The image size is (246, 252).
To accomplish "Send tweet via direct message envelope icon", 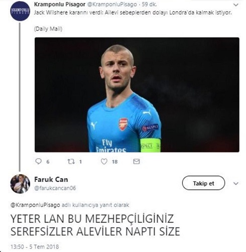I will tap(137, 162).
